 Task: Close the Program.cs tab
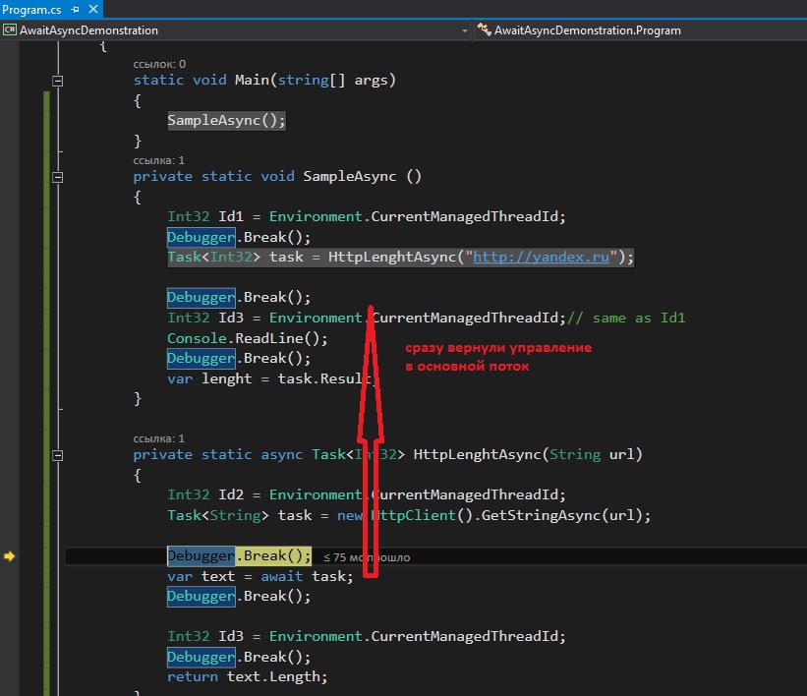[93, 9]
